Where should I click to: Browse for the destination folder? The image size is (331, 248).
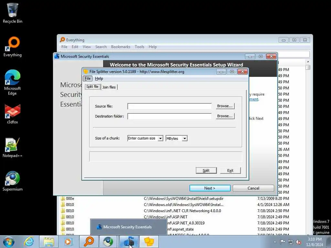[225, 116]
